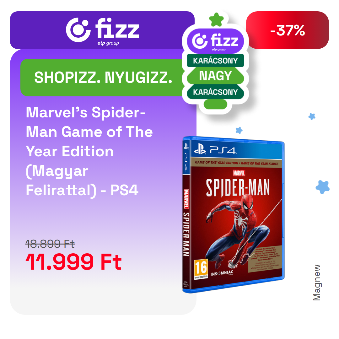Click the small blue star near discount badge

pyautogui.click(x=312, y=116)
